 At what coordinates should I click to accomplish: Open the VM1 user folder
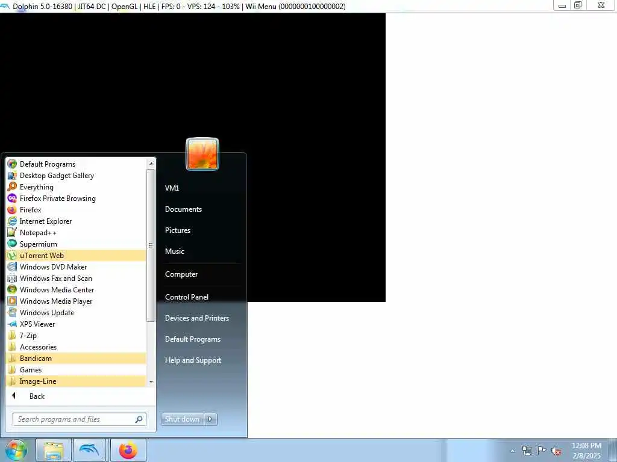(x=172, y=188)
